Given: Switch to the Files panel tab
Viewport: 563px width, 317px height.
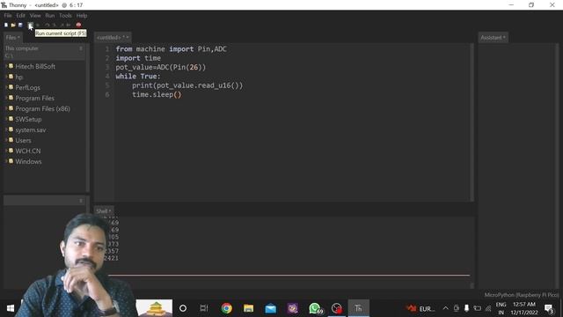Looking at the screenshot, I should tap(12, 37).
